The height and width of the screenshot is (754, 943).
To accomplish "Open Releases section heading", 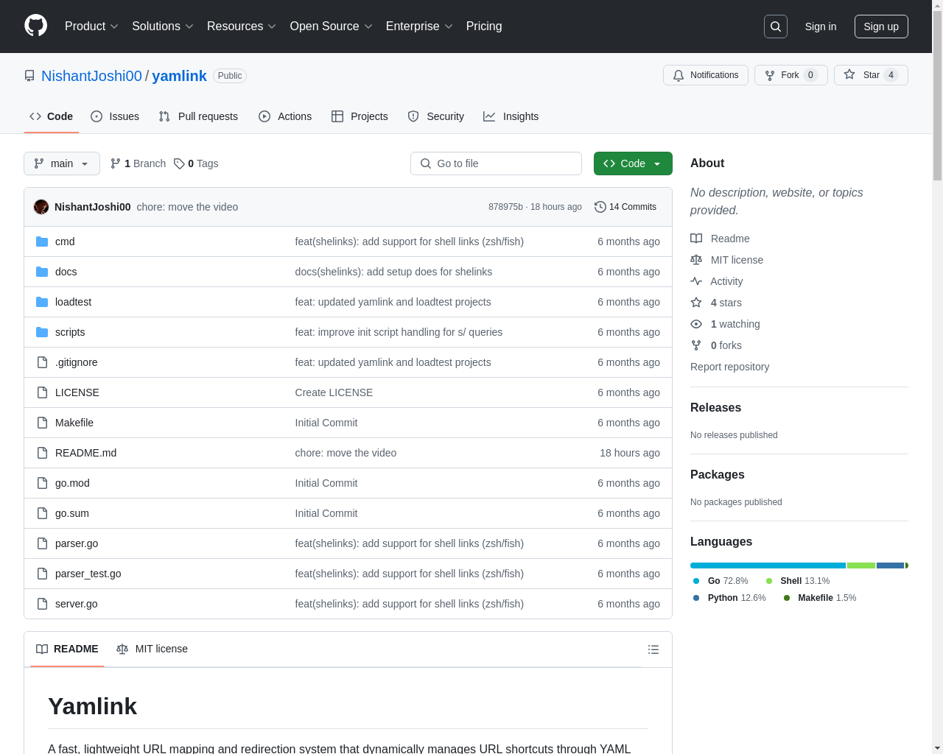I will [715, 408].
